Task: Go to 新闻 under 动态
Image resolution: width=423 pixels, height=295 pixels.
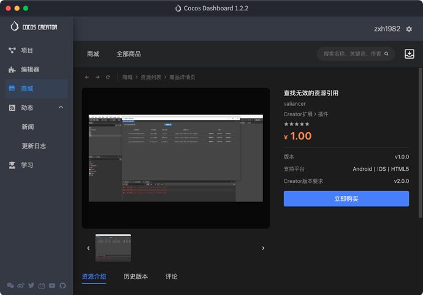Action: [x=28, y=127]
